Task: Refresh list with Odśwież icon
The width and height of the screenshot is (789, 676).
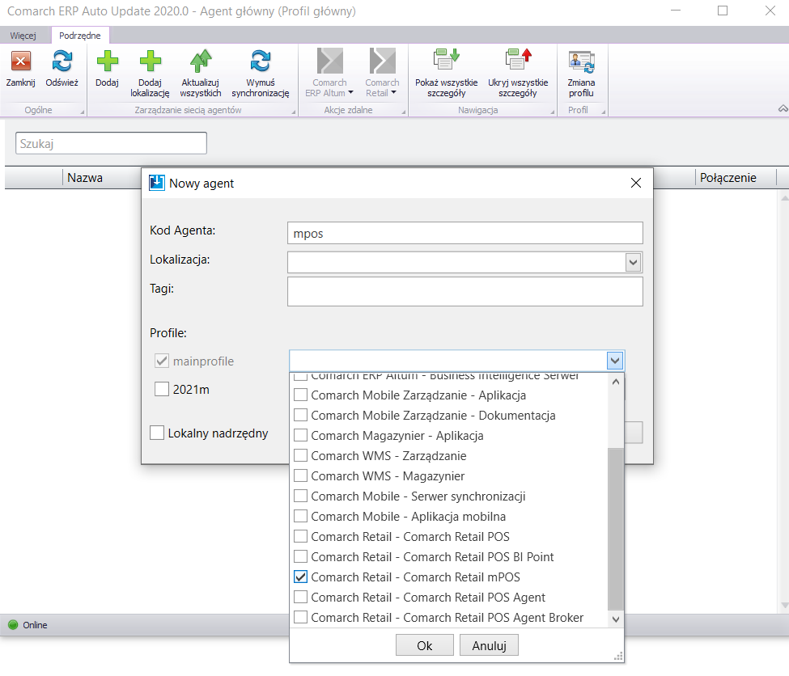Action: point(62,62)
